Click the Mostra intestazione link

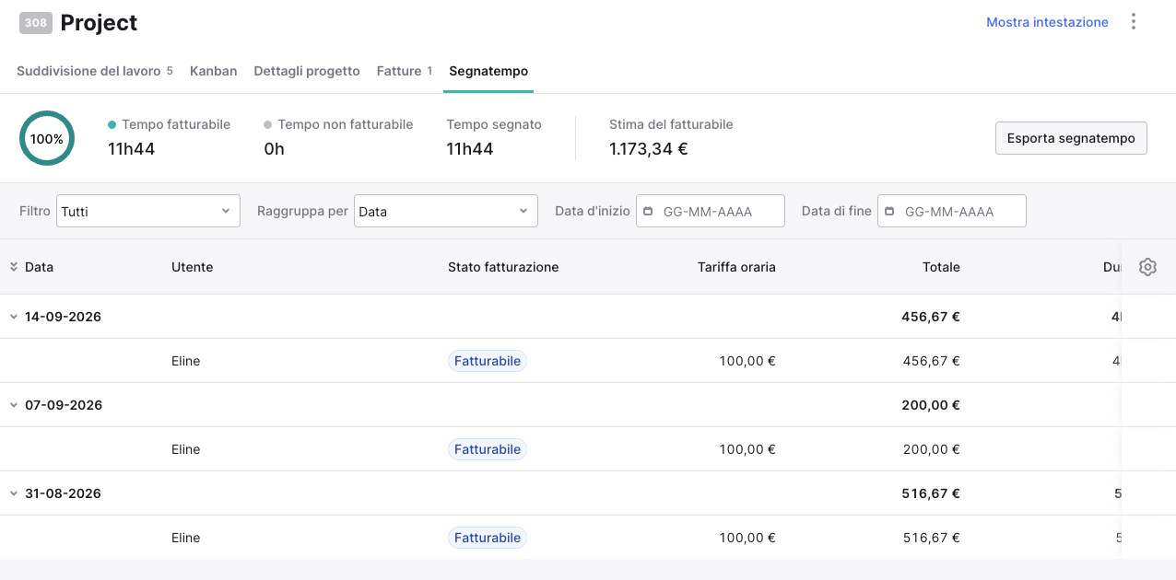[1047, 22]
